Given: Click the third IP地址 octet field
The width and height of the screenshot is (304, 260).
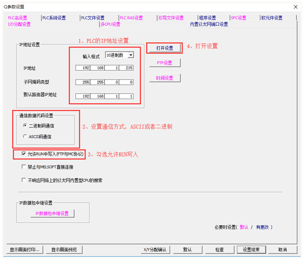Looking at the screenshot, I should coord(112,68).
